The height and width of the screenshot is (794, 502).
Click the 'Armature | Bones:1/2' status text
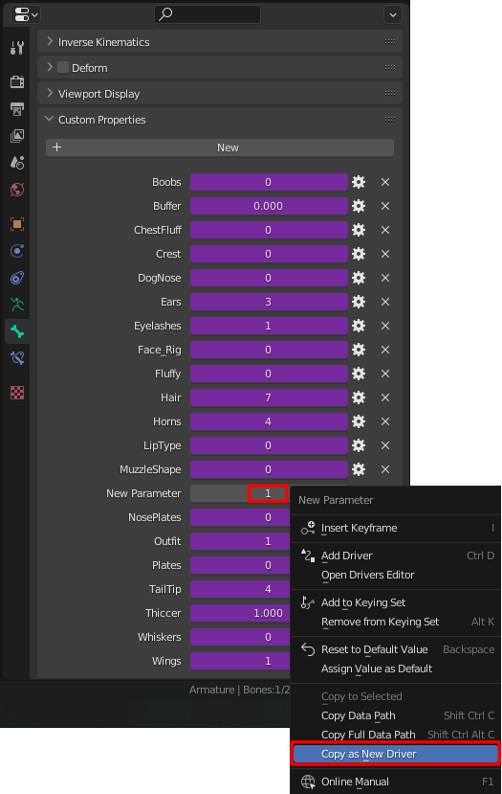(240, 690)
